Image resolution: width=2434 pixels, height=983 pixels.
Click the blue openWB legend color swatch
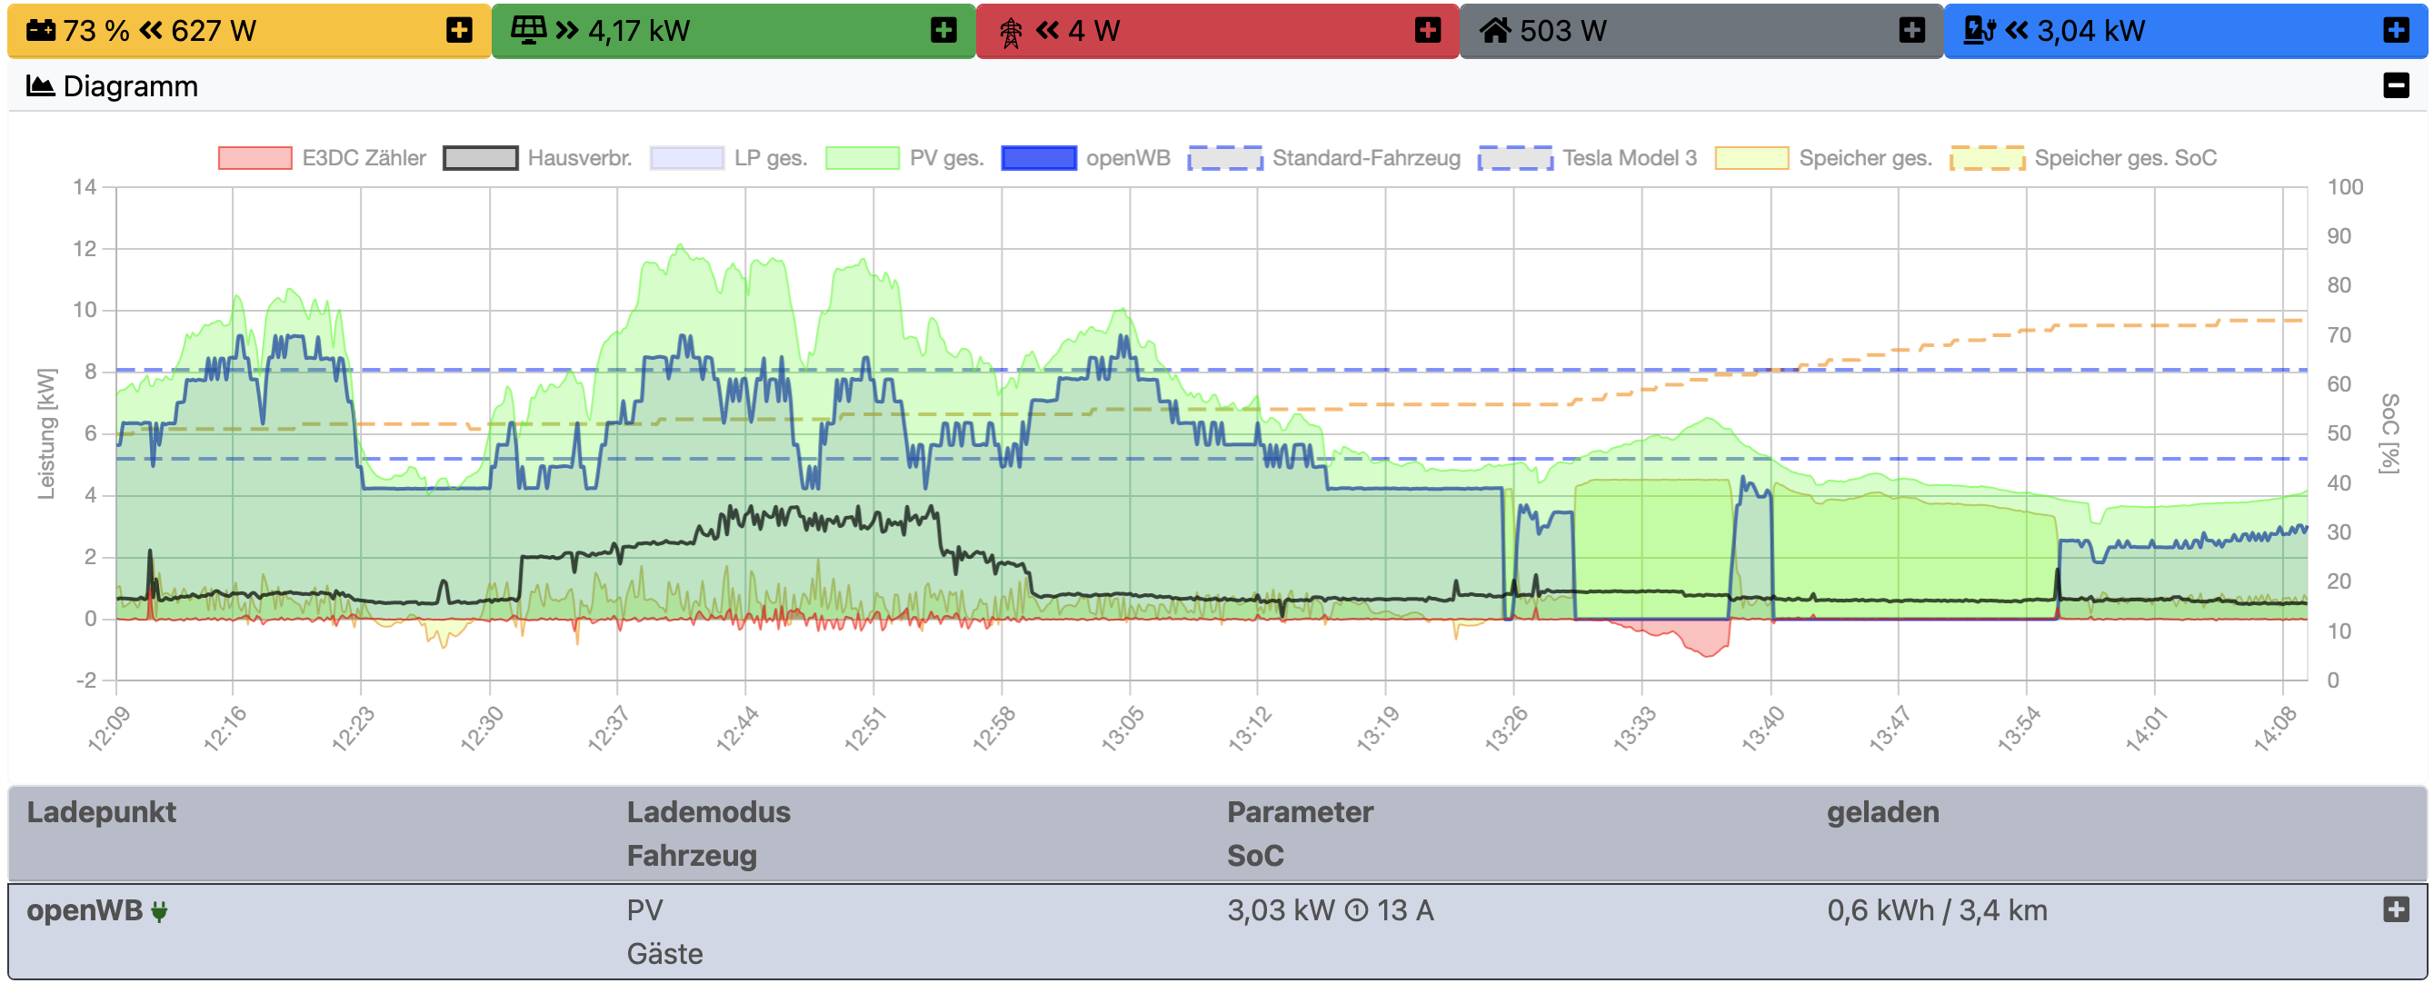click(x=1039, y=158)
